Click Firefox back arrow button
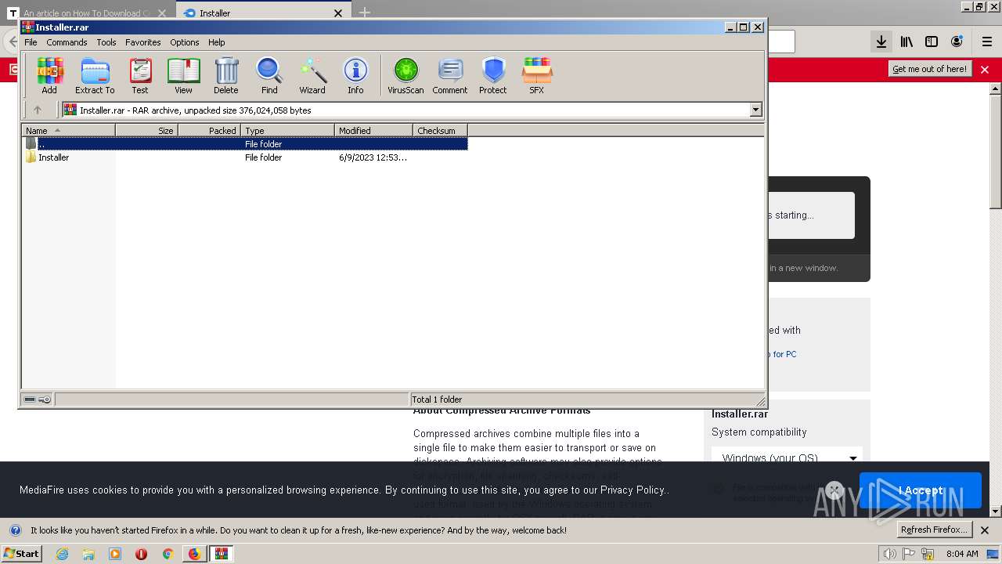Screen dimensions: 1002x564 coord(13,42)
